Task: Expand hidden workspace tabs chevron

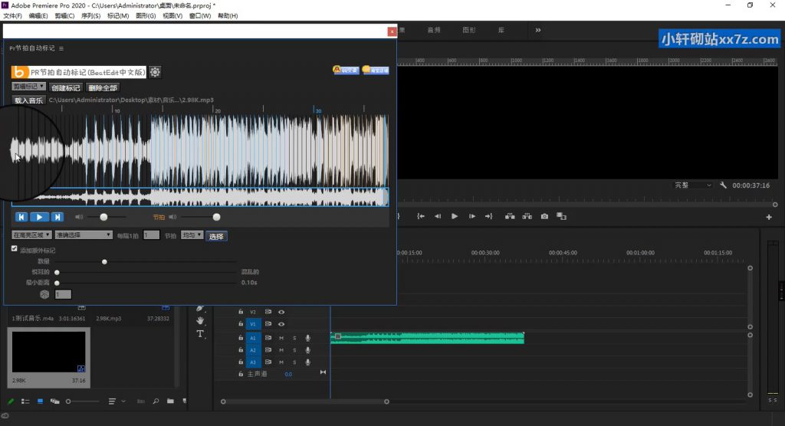Action: (538, 30)
